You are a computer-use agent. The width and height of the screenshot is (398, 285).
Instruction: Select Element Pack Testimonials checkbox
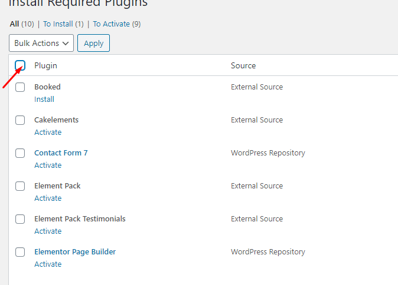click(x=20, y=219)
